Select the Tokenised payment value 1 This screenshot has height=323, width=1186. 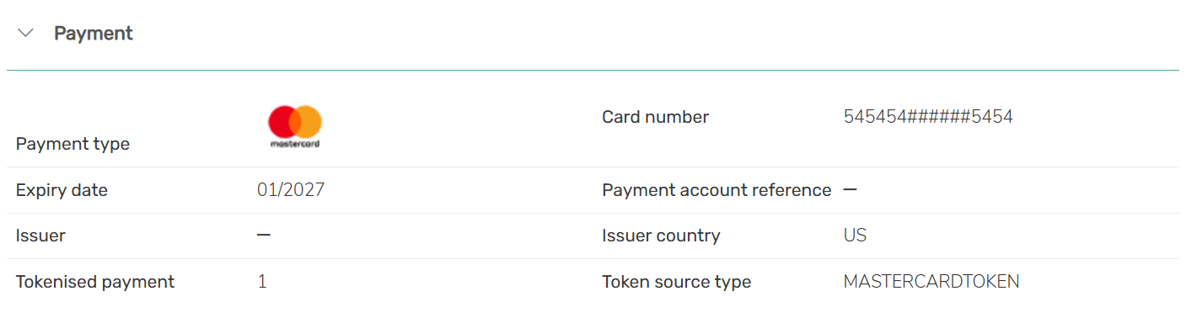(262, 282)
